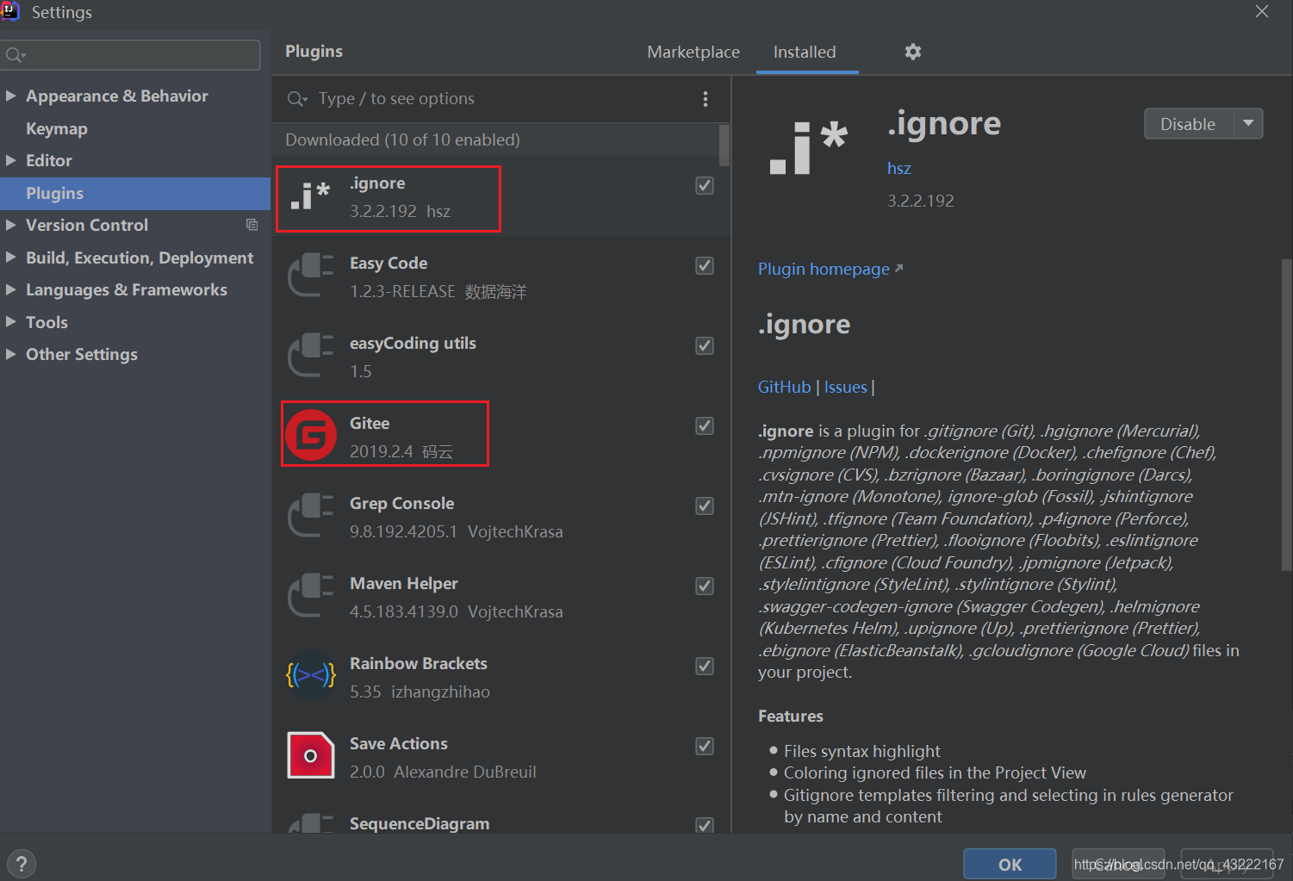
Task: Expand the Languages & Frameworks node
Action: (x=11, y=289)
